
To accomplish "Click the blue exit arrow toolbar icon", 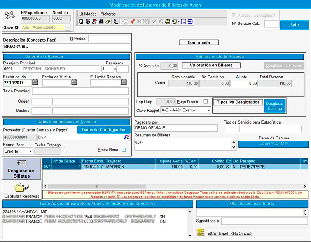I will [x=190, y=22].
